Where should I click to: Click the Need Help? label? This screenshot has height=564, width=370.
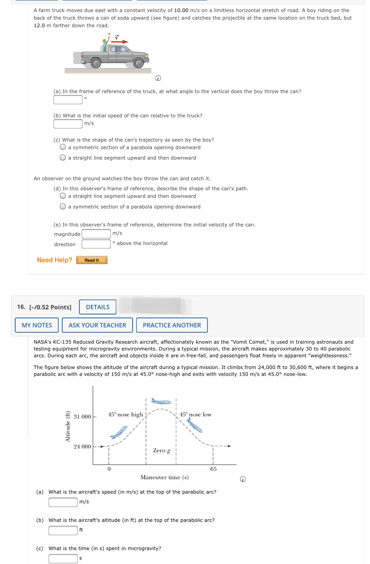(55, 260)
